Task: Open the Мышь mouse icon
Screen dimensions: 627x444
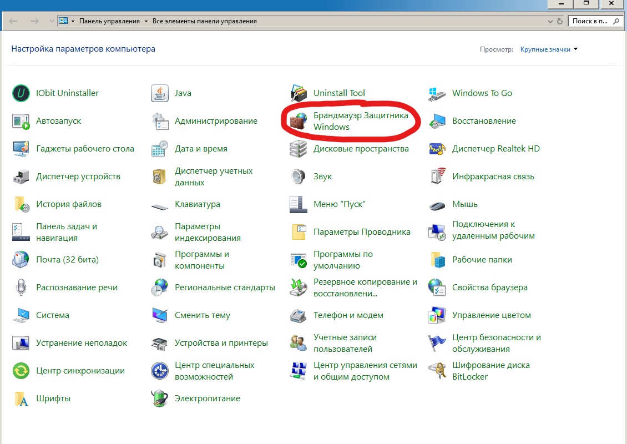Action: [x=437, y=205]
